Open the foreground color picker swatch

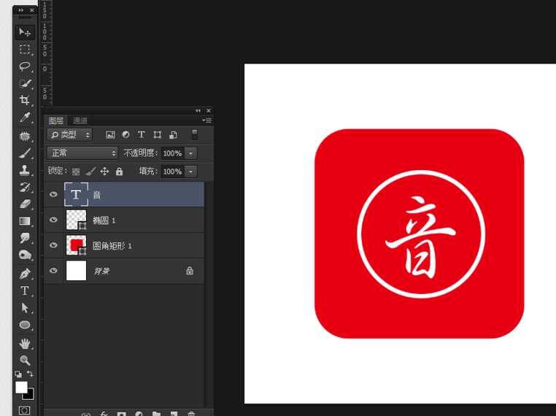tap(21, 388)
